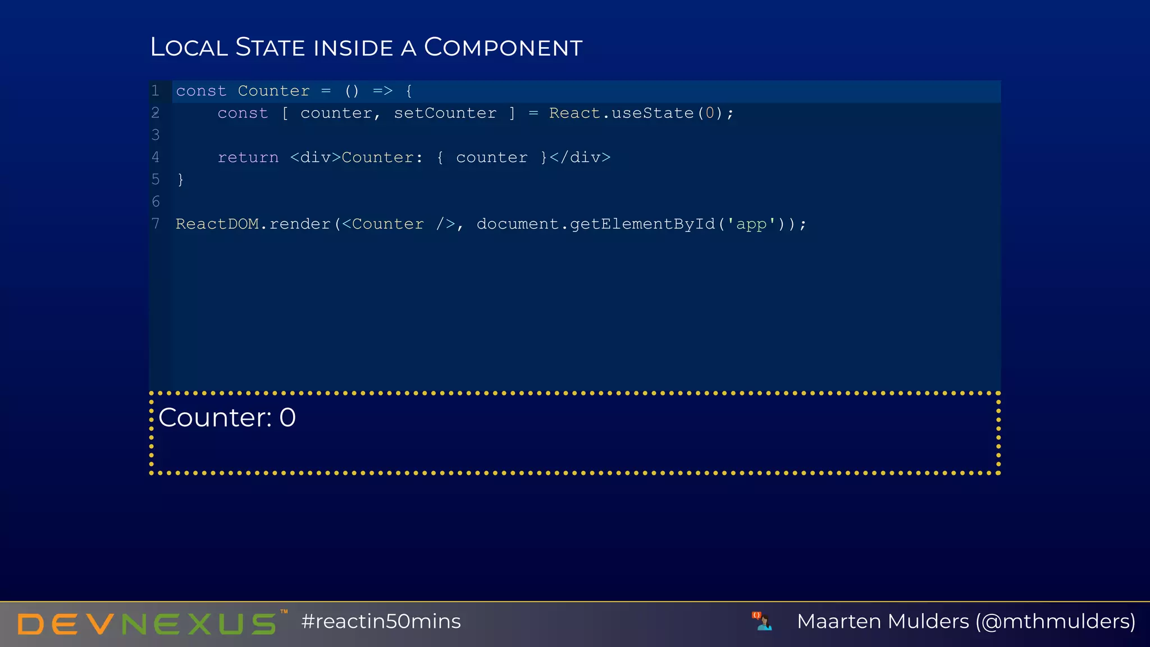Click '<div>Counter:' JSX text on line 4

pyautogui.click(x=356, y=157)
